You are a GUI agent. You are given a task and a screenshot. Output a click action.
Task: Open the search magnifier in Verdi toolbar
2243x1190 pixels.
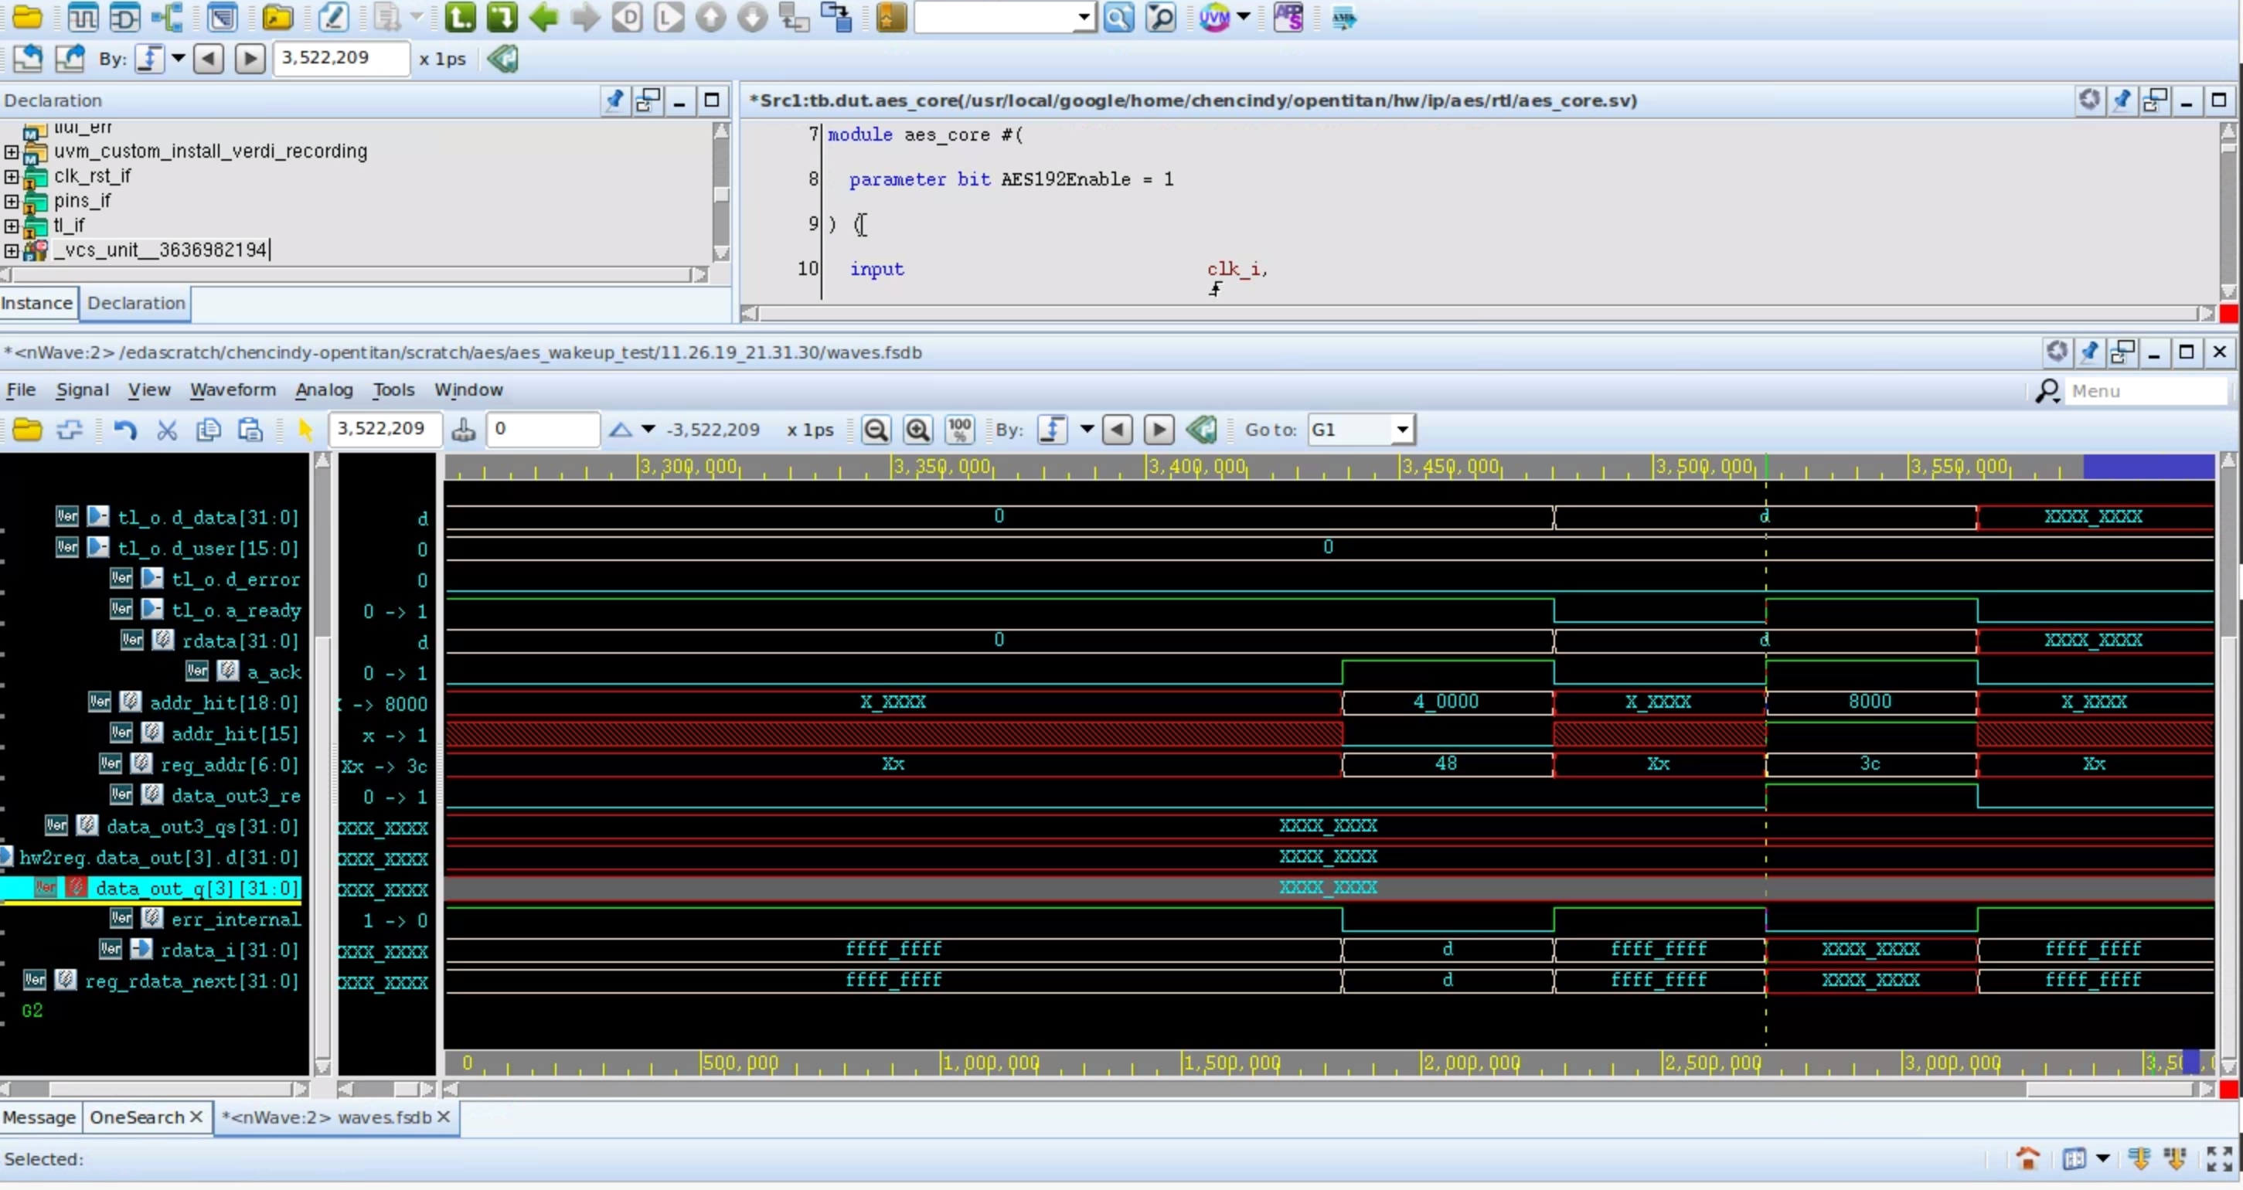[x=1121, y=18]
